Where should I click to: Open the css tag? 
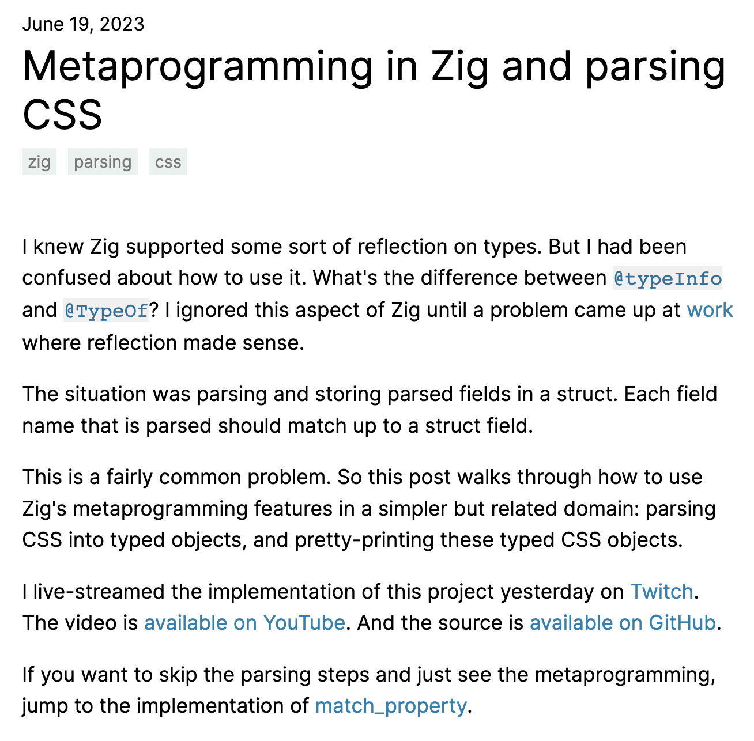tap(168, 162)
